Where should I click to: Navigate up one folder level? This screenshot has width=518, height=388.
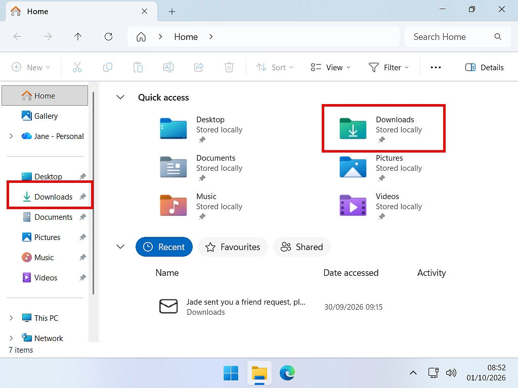click(x=78, y=36)
